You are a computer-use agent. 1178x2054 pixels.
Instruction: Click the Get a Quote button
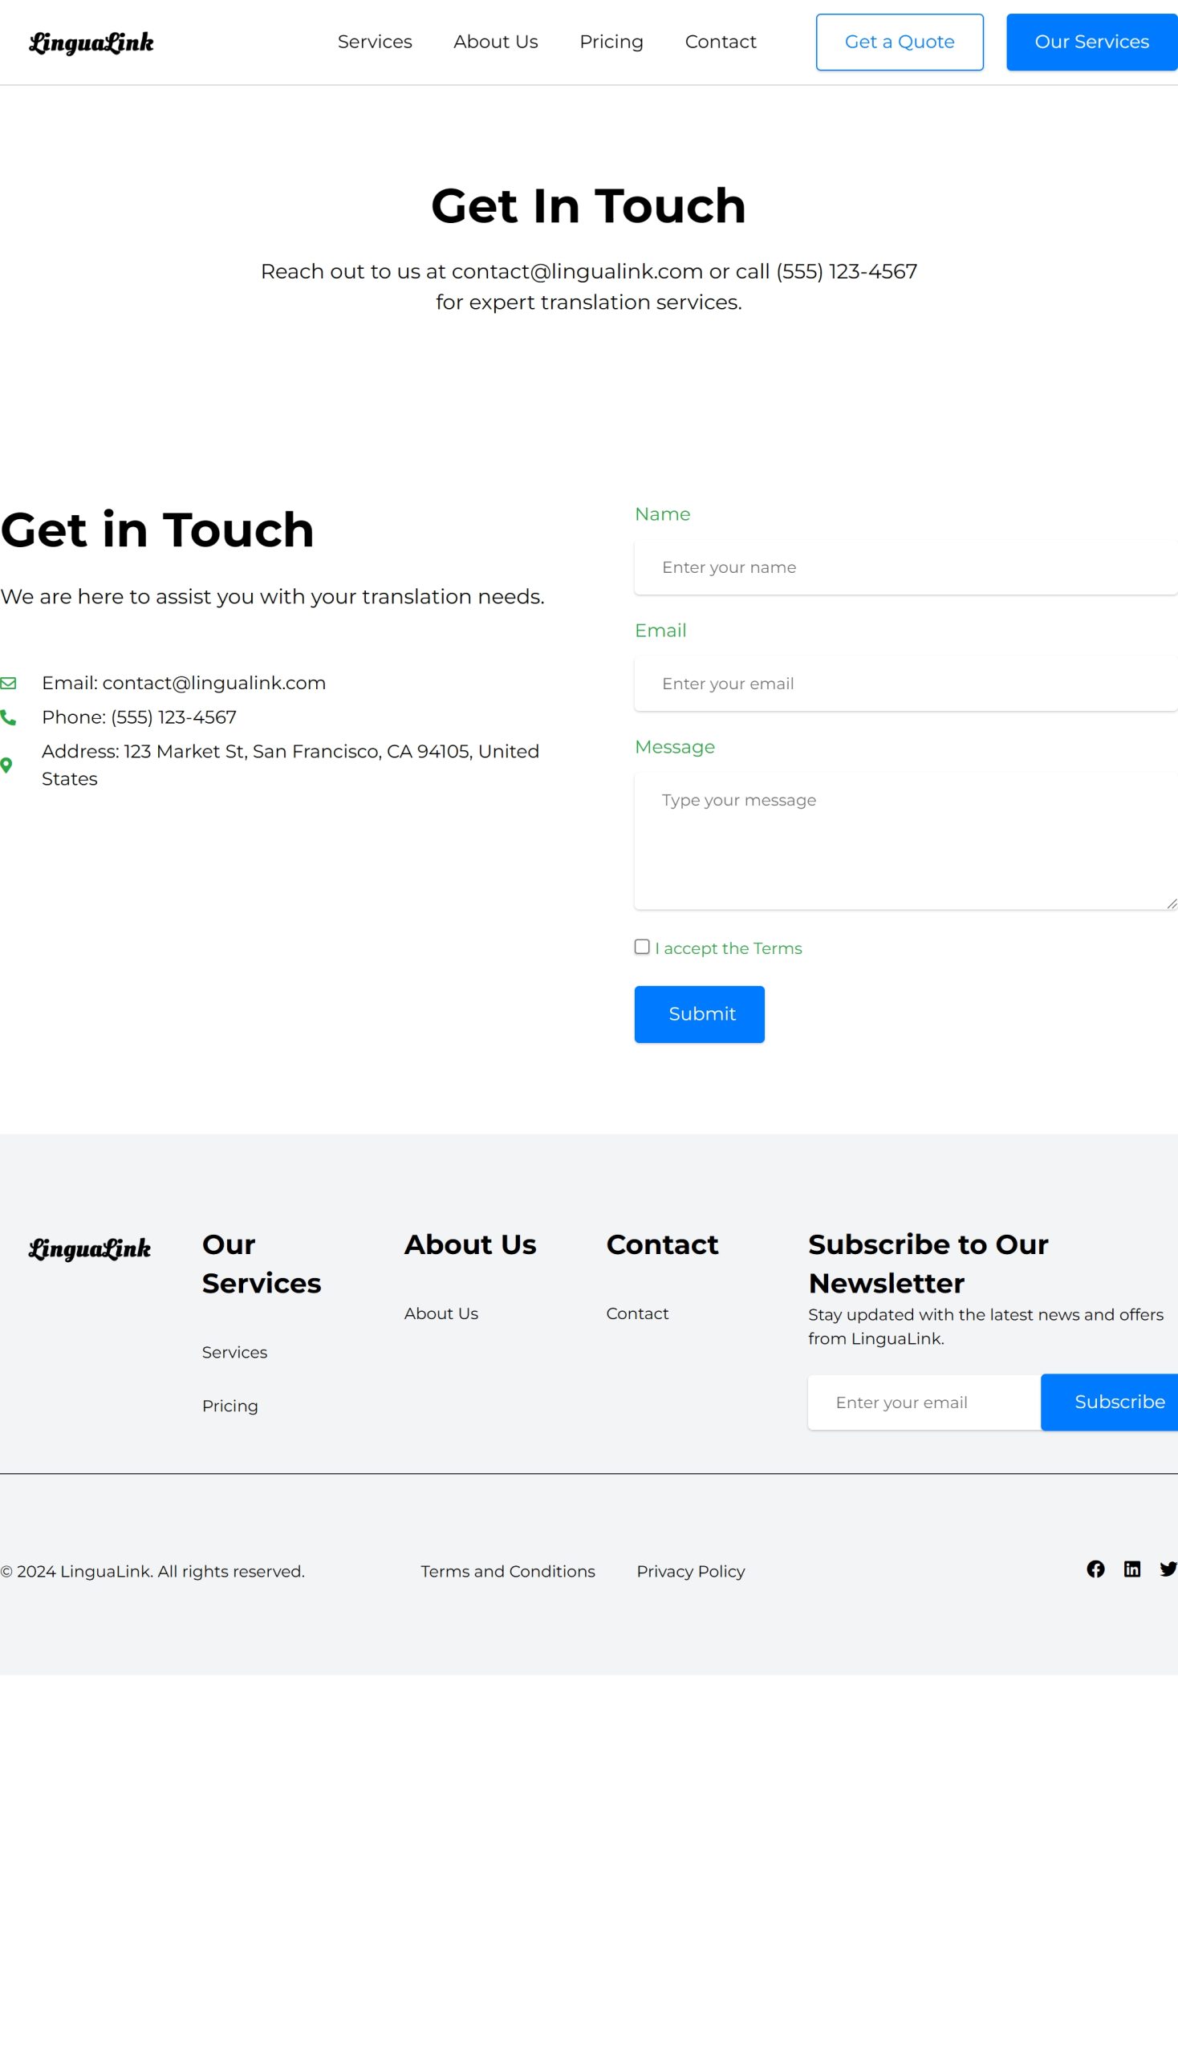point(900,42)
